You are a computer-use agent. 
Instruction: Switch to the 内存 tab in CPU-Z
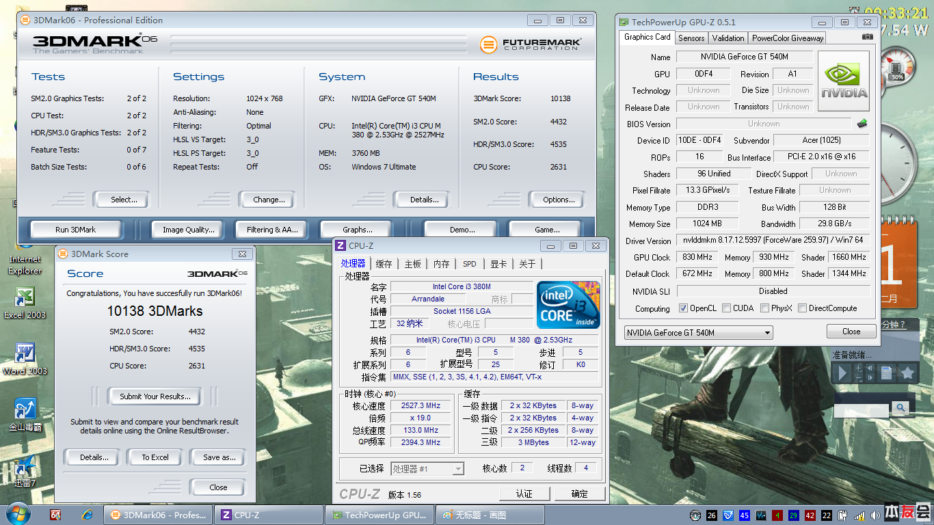442,264
